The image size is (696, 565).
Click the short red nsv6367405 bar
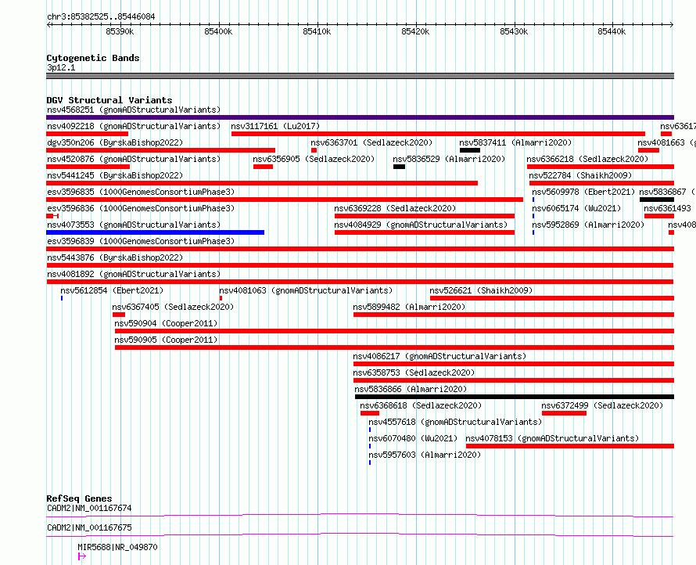click(x=119, y=315)
